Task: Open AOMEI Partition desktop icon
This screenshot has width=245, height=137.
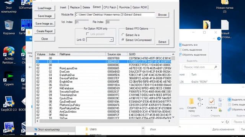Action: tap(9, 55)
